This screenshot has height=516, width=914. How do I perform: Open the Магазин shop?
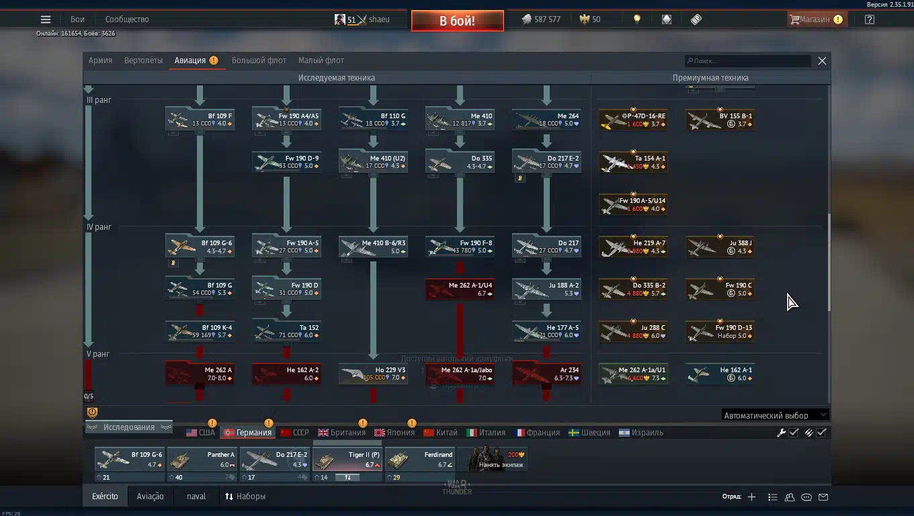click(x=816, y=19)
